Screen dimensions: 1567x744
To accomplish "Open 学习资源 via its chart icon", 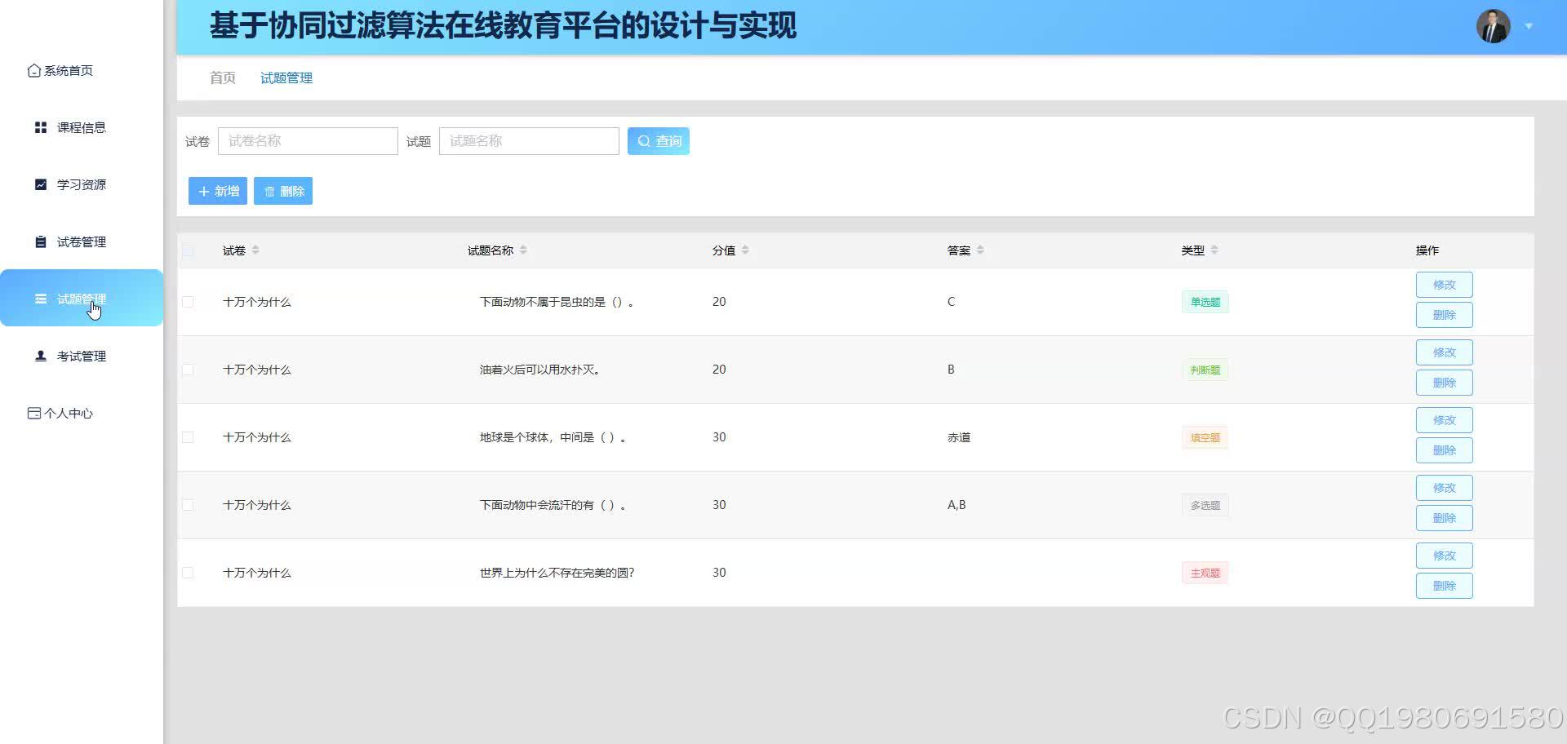I will coord(40,184).
